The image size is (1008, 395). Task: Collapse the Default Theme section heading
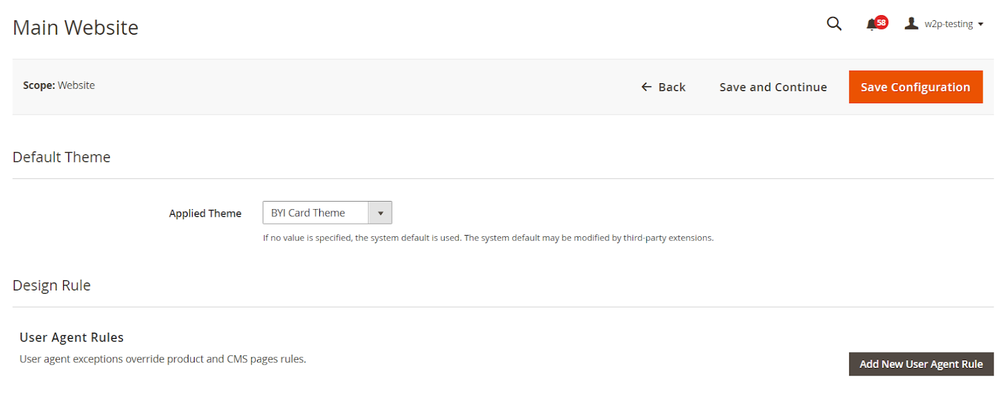62,157
